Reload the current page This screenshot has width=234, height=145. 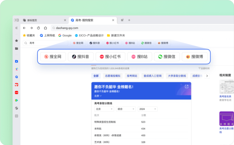[x=38, y=28]
